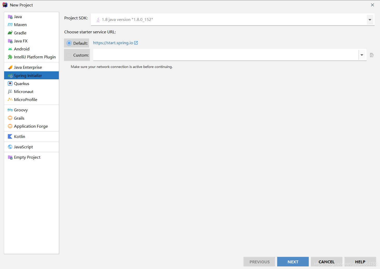Select Application Forge label in the list
Image resolution: width=380 pixels, height=269 pixels.
pyautogui.click(x=31, y=126)
